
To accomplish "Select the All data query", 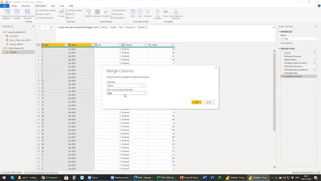I will pos(13,52).
